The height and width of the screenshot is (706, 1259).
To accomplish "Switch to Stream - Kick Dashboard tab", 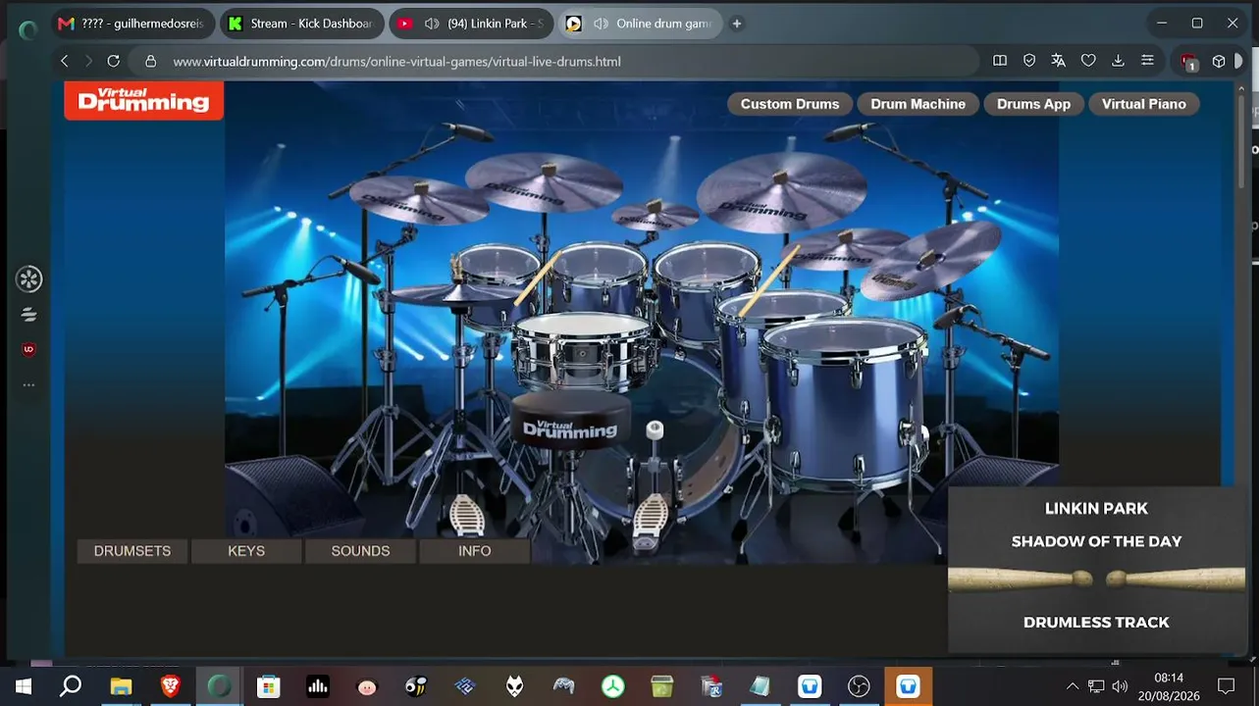I will [301, 24].
